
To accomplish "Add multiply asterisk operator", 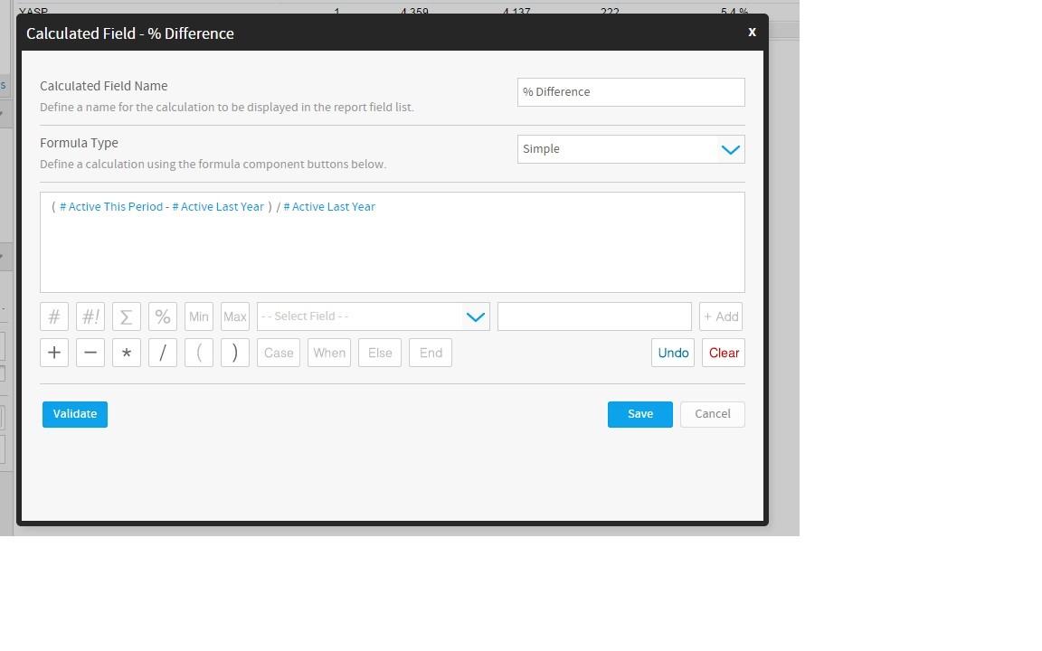I will tap(127, 353).
